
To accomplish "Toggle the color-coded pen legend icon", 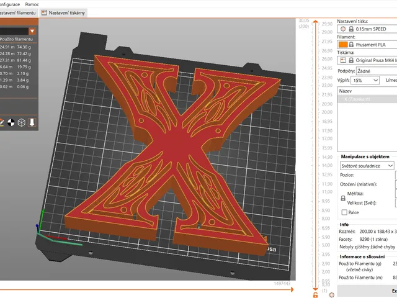I will tap(1, 123).
